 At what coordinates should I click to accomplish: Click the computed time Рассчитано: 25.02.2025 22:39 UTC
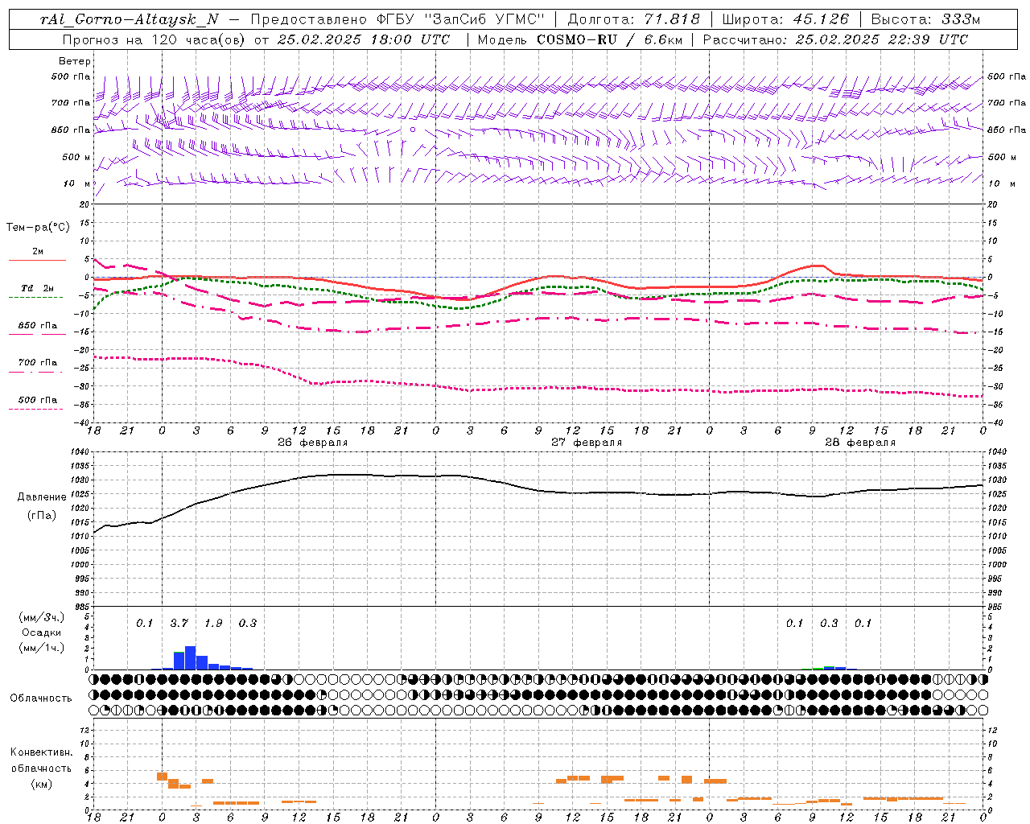click(x=835, y=39)
